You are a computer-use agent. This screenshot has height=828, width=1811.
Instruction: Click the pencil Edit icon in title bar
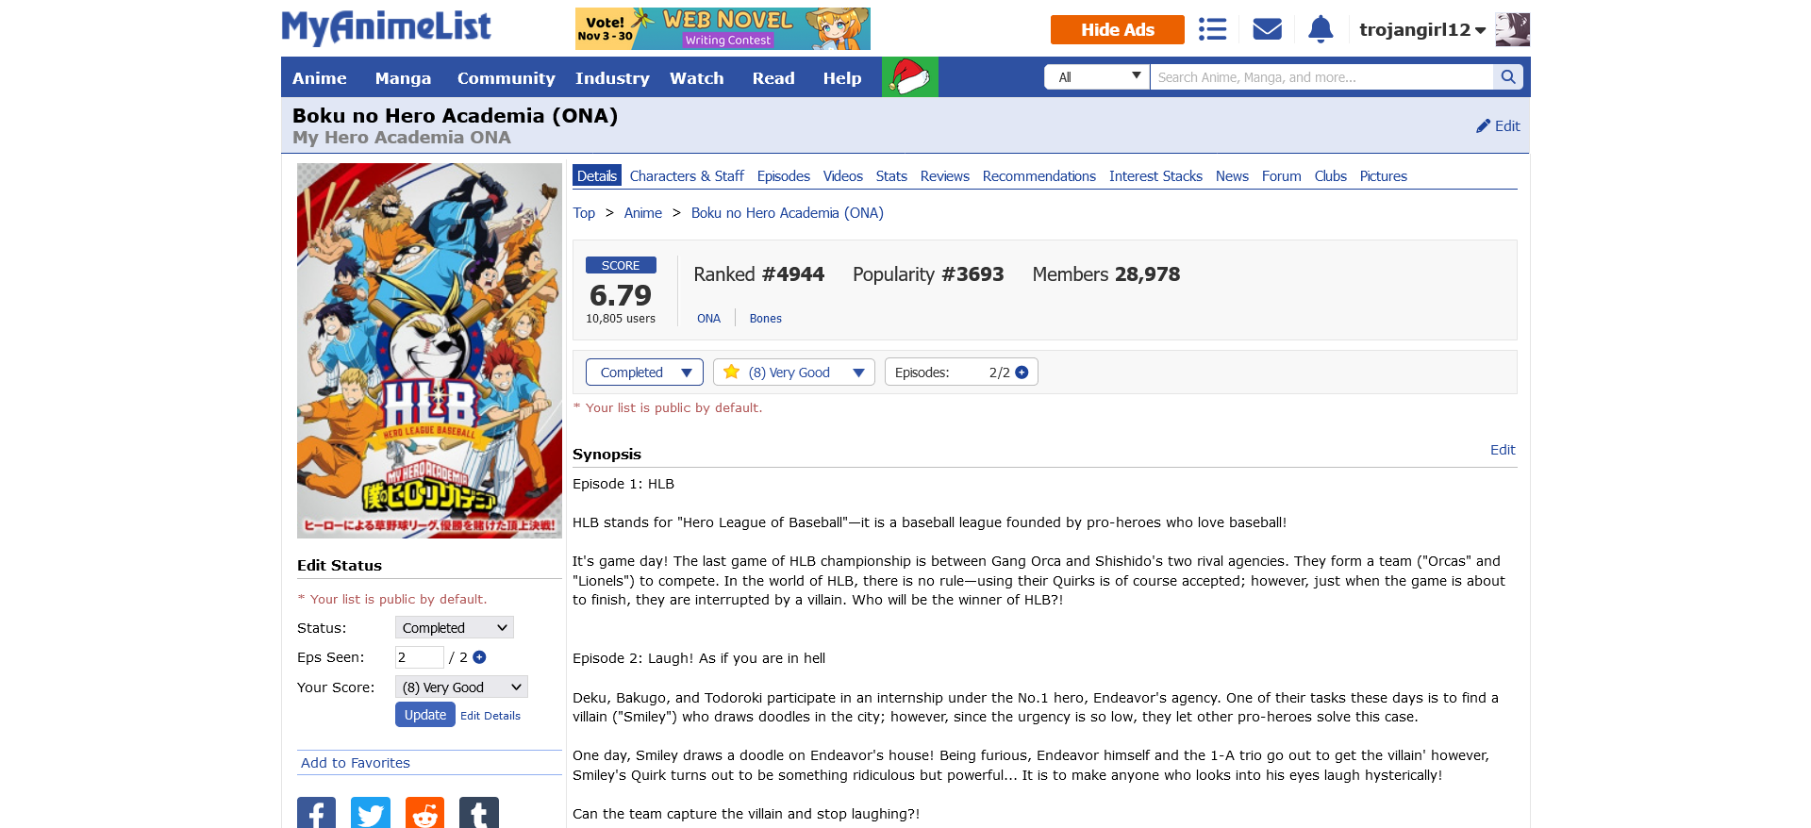1498,125
